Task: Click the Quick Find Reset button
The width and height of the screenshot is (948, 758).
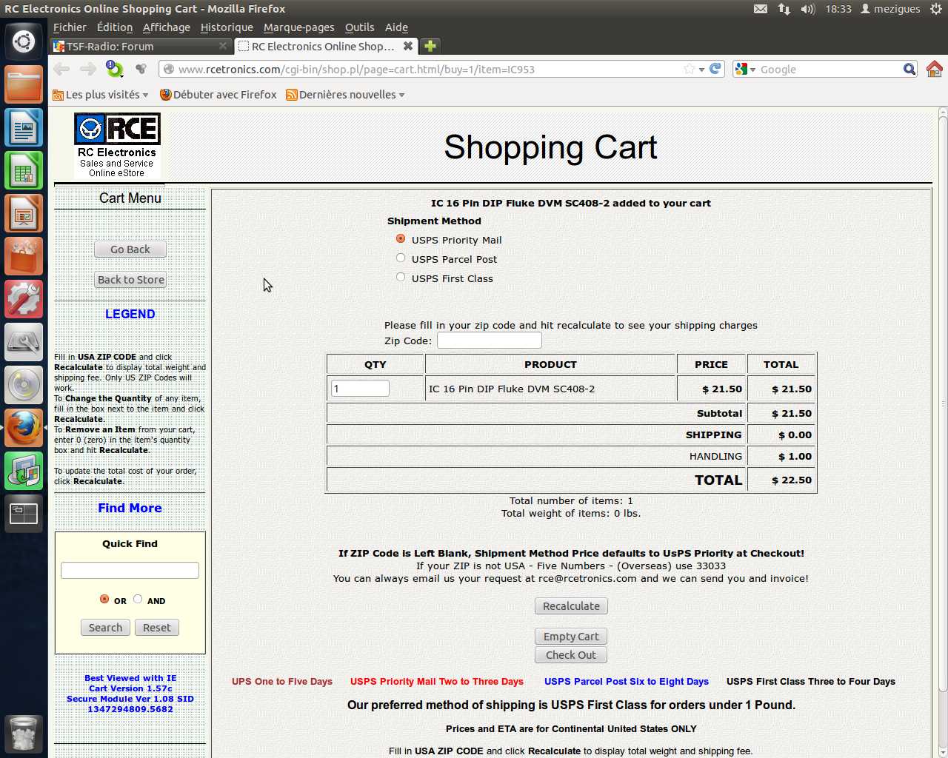Action: pos(157,628)
